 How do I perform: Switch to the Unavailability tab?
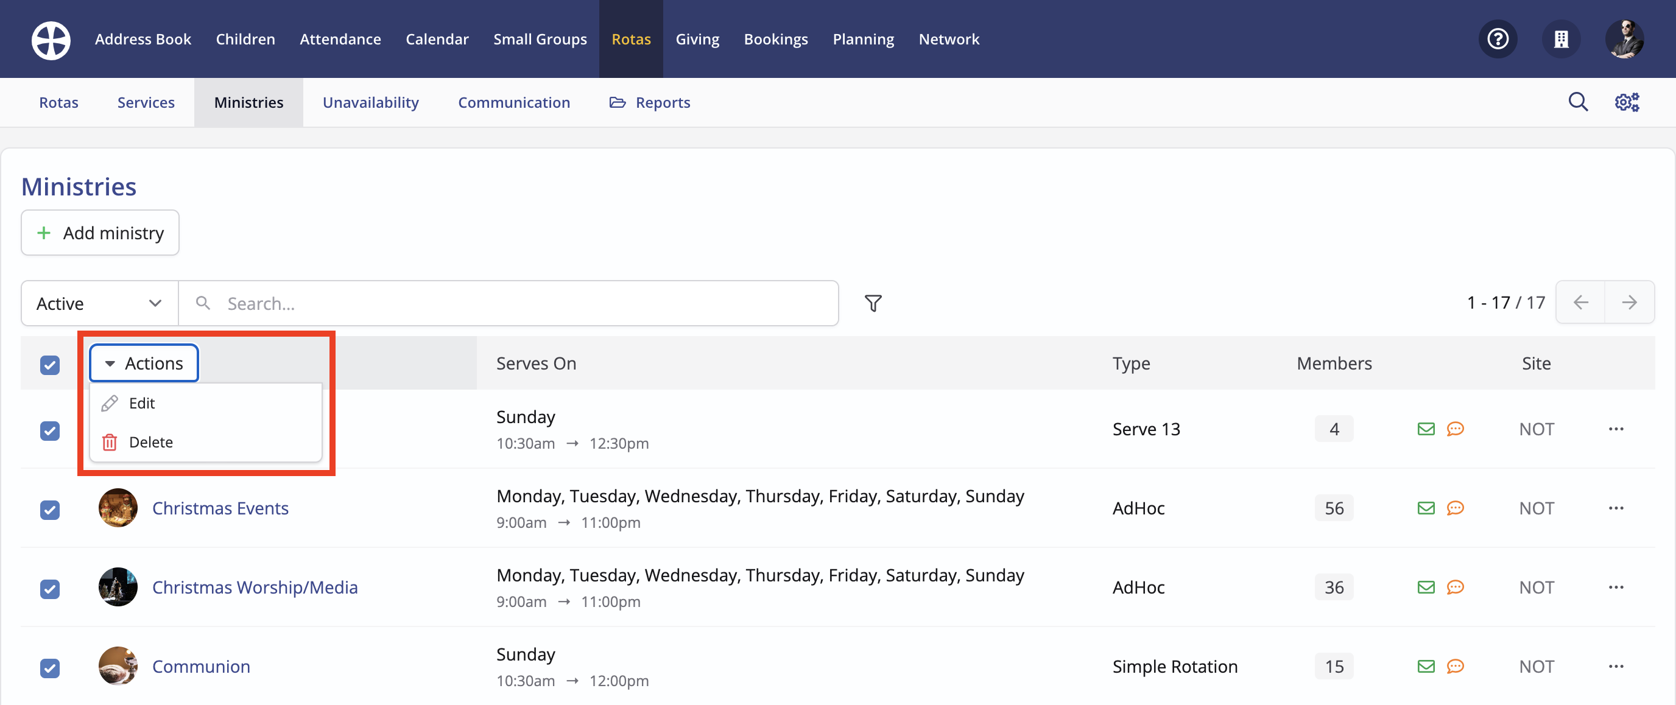tap(370, 102)
